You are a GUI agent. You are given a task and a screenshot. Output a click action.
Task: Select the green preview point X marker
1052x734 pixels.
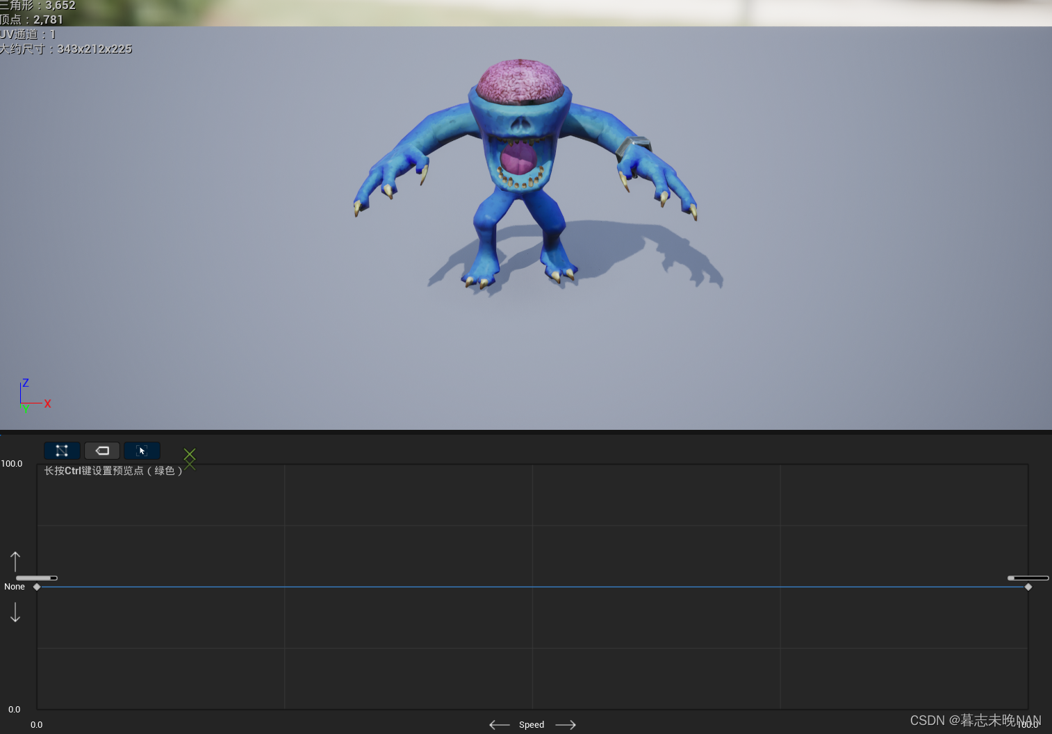click(x=190, y=455)
